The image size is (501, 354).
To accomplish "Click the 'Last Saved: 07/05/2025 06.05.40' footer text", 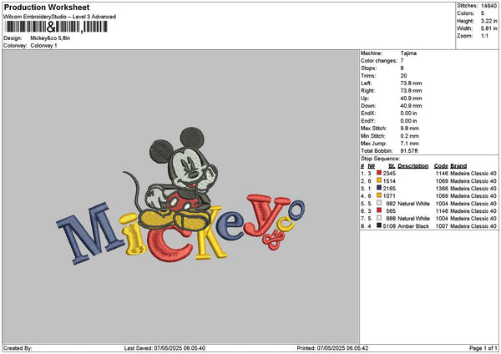I will (164, 348).
